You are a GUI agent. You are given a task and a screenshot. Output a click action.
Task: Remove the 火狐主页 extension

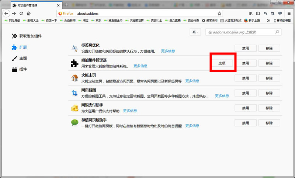point(269,78)
